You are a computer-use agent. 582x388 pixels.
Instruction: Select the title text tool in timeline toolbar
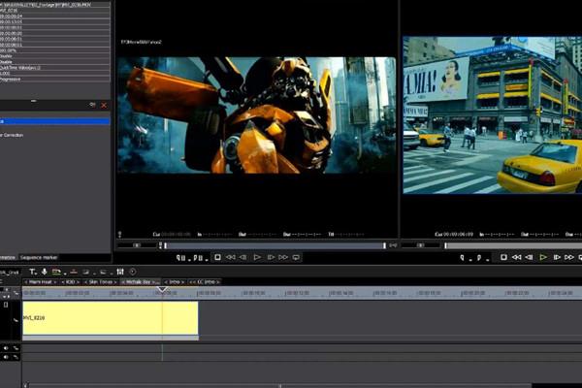32,272
